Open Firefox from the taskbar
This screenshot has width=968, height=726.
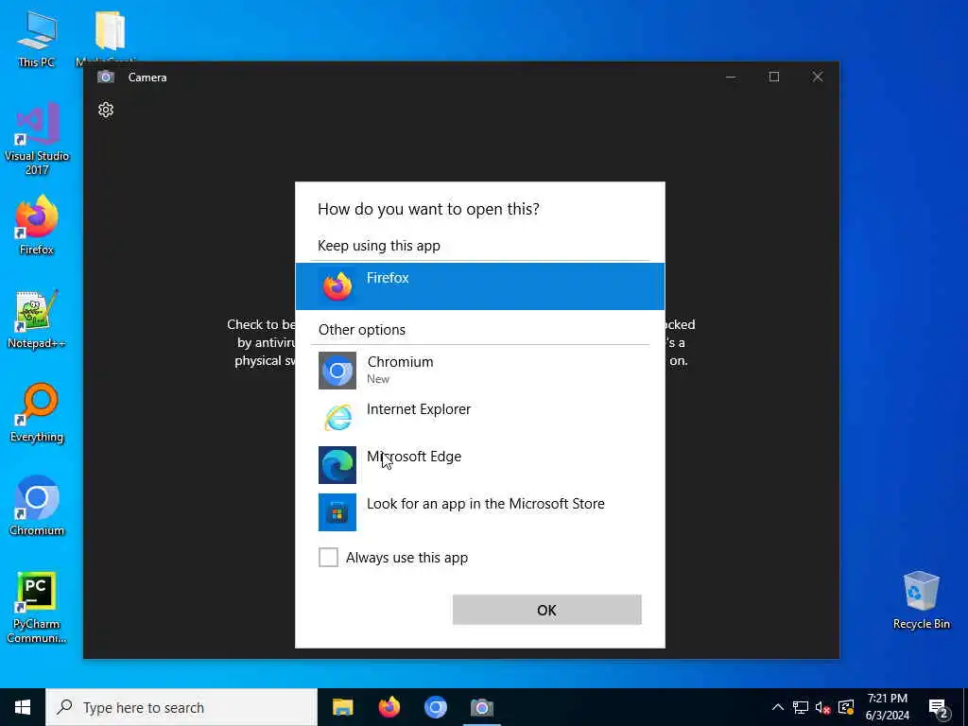coord(389,707)
